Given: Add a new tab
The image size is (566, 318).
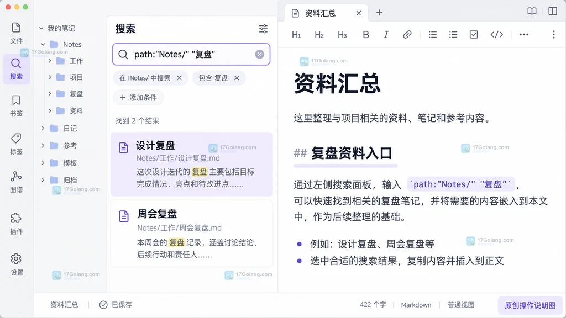Looking at the screenshot, I should 379,13.
